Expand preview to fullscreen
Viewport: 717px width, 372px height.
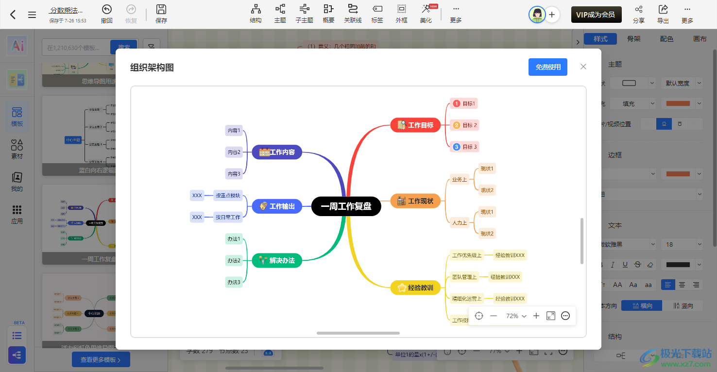click(551, 316)
